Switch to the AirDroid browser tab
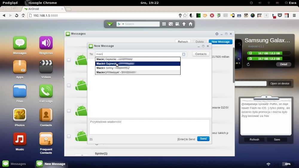 point(43,9)
